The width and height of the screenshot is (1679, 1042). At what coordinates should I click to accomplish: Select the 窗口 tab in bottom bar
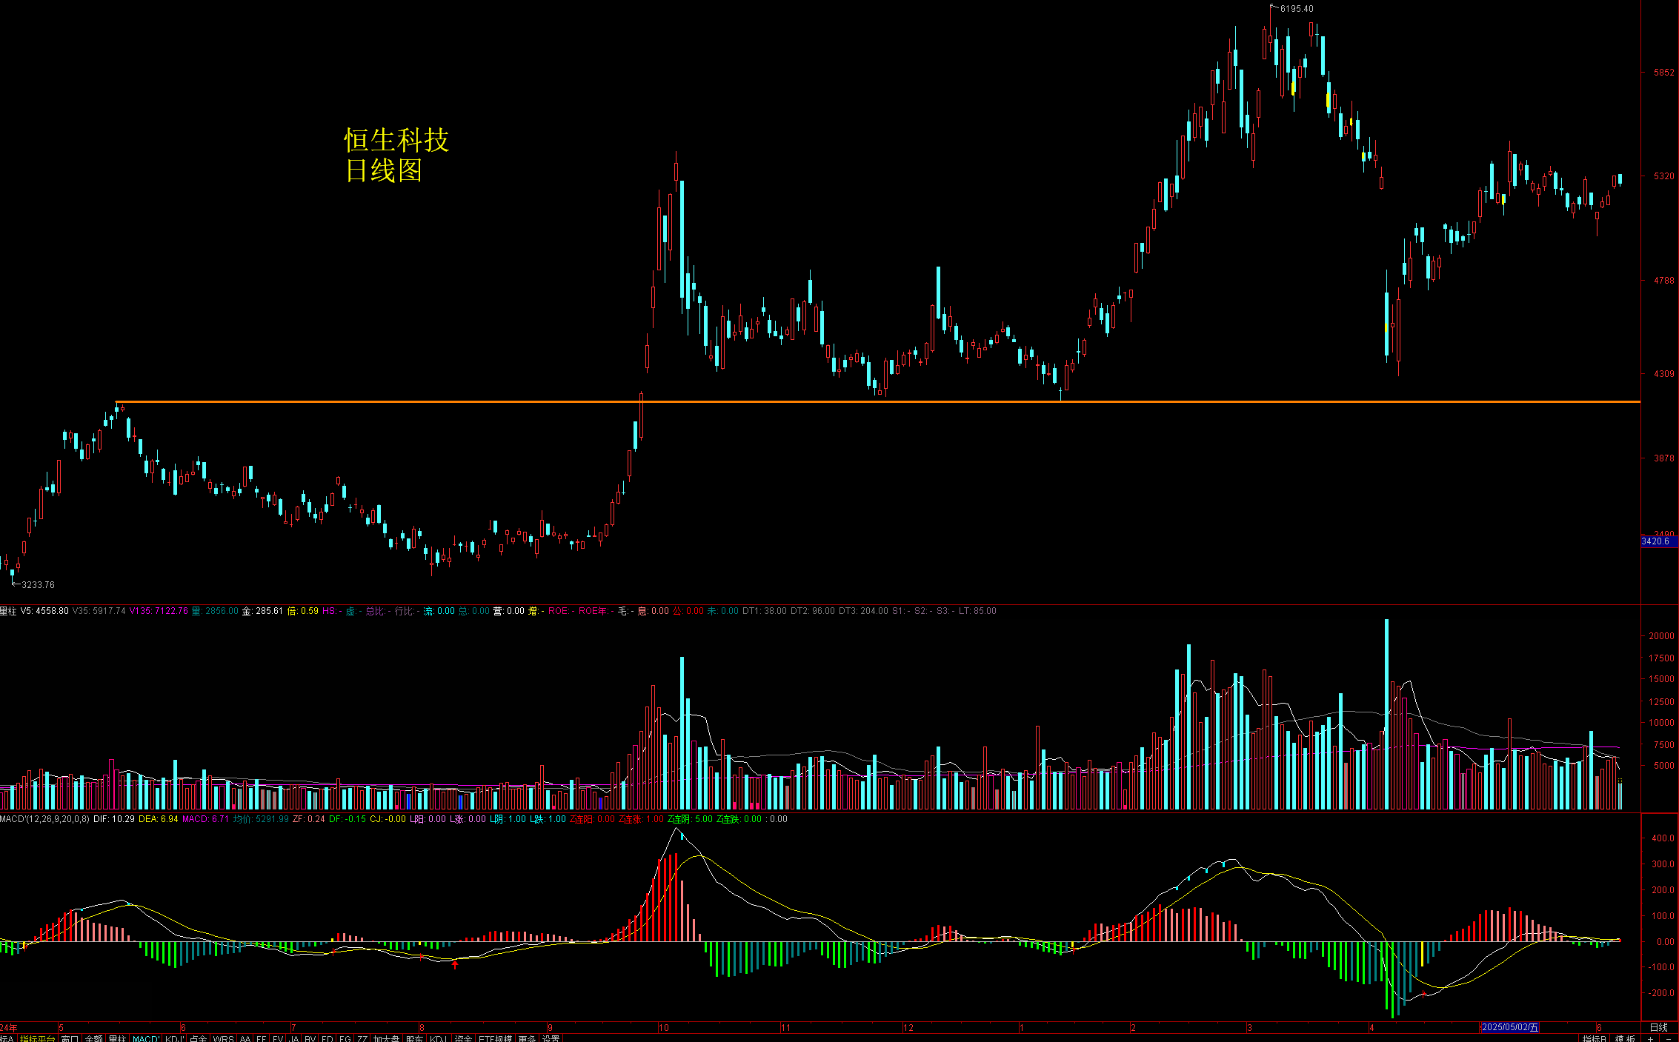[70, 1038]
